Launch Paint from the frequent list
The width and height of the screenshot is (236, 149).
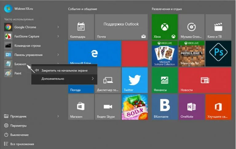pos(17,73)
